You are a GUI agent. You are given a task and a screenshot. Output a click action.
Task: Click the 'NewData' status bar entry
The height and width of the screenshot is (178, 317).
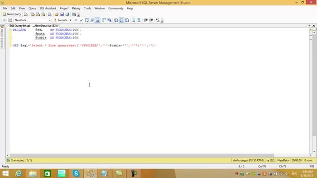283,160
